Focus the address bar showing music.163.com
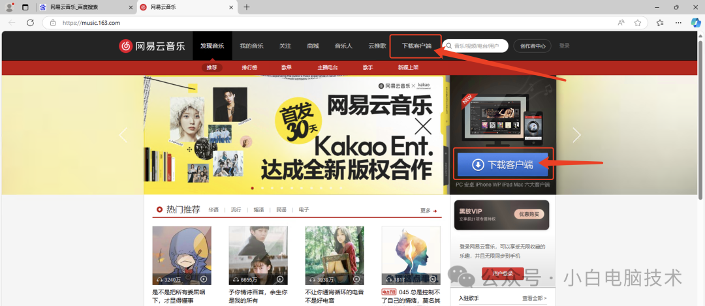The width and height of the screenshot is (705, 306). point(345,22)
